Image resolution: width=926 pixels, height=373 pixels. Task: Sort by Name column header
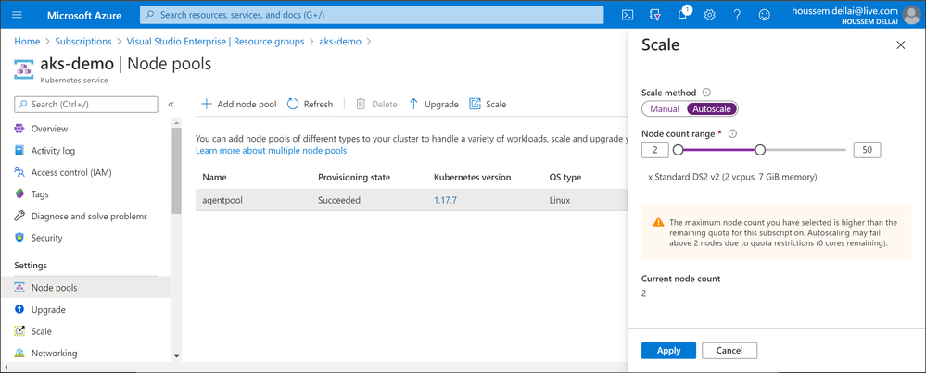214,178
